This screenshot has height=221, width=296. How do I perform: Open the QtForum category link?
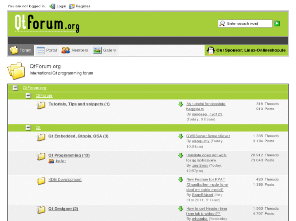44,96
